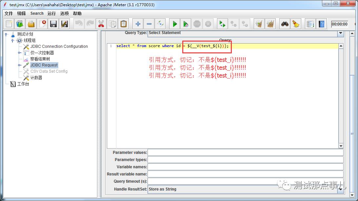Click the gray Stop icon
The width and height of the screenshot is (358, 201).
tap(197, 24)
